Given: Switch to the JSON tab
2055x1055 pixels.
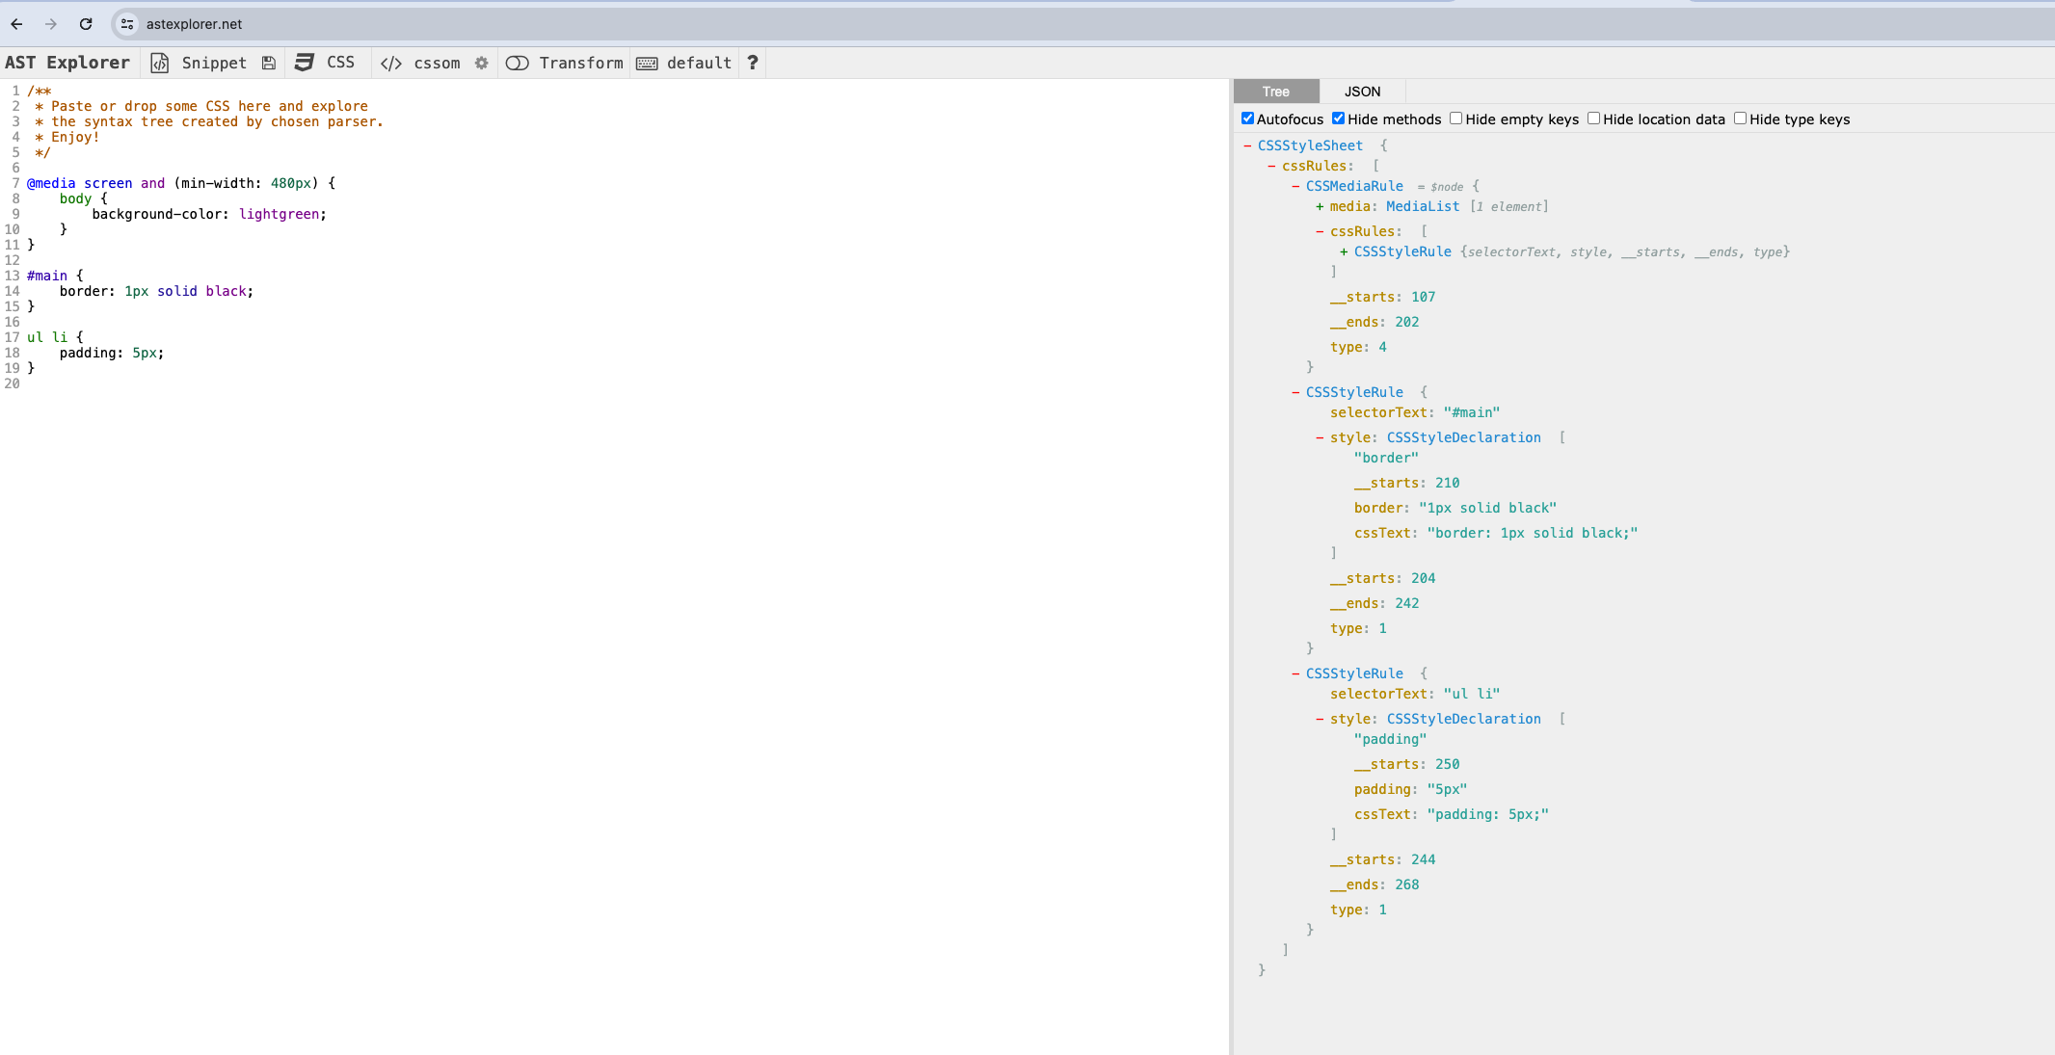Looking at the screenshot, I should tap(1362, 92).
